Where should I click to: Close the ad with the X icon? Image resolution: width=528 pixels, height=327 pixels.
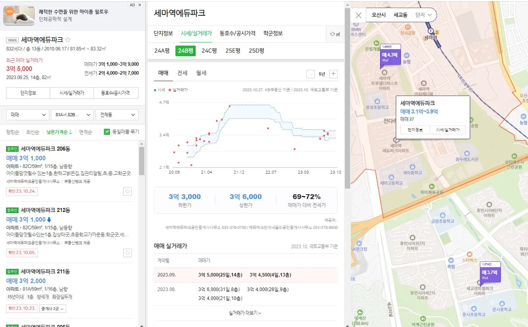pyautogui.click(x=140, y=5)
